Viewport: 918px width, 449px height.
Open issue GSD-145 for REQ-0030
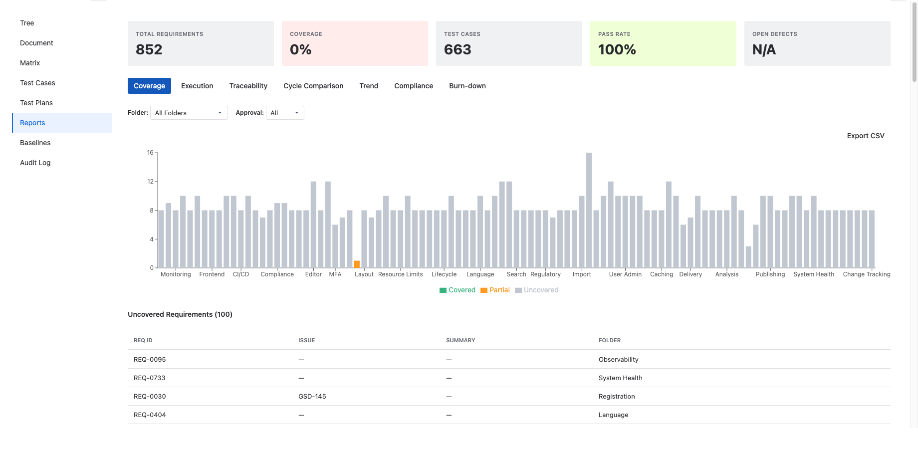pyautogui.click(x=312, y=396)
